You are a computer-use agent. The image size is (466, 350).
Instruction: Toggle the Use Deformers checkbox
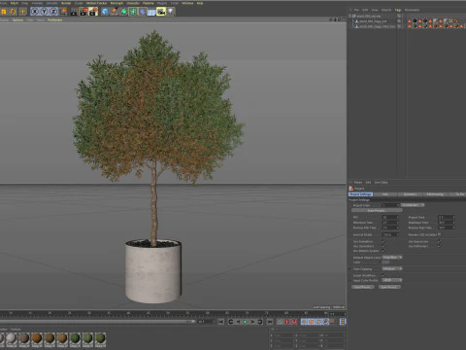(439, 246)
